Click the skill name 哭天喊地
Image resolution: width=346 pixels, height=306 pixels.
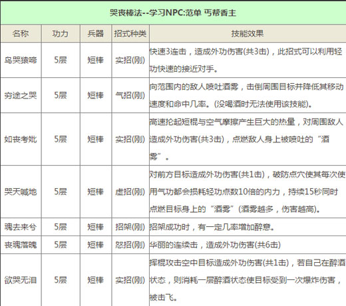click(x=21, y=192)
